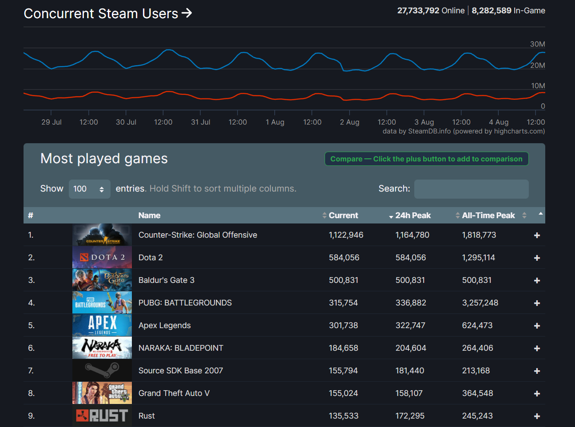Image resolution: width=575 pixels, height=427 pixels.
Task: Click the SteamDB.info data credit text
Action: pyautogui.click(x=464, y=131)
